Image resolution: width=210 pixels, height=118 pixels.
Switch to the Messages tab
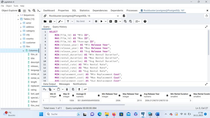[x=64, y=84]
